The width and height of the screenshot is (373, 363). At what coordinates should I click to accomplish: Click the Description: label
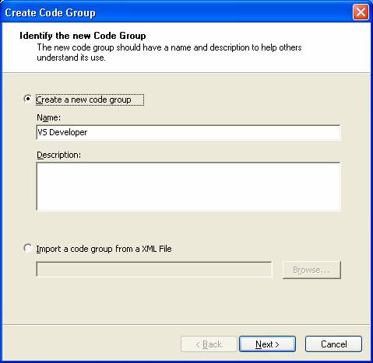pyautogui.click(x=59, y=155)
